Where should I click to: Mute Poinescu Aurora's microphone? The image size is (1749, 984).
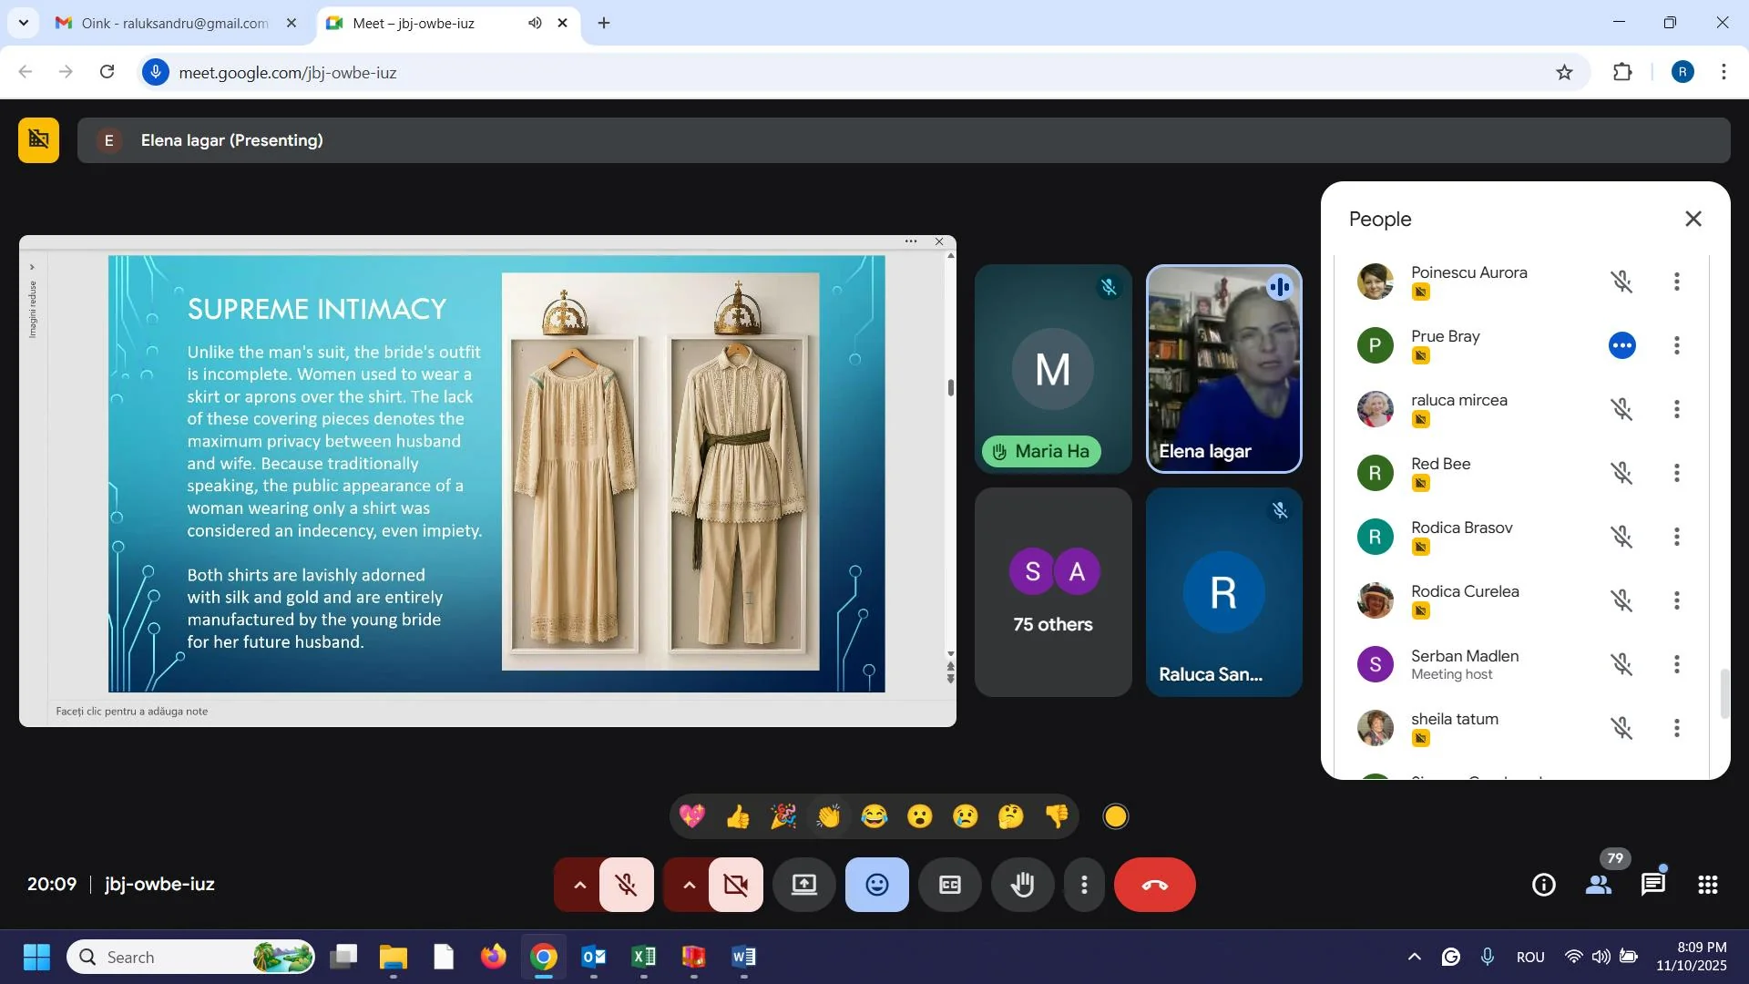(1621, 282)
